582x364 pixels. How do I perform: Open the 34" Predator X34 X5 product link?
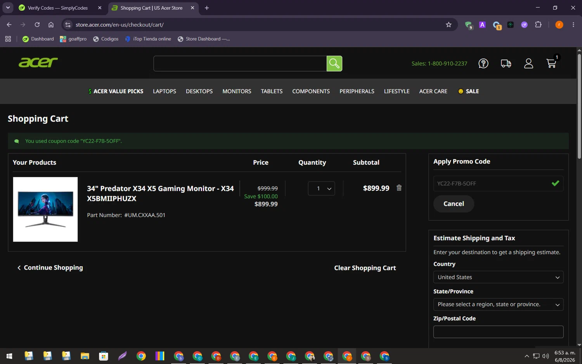[160, 193]
